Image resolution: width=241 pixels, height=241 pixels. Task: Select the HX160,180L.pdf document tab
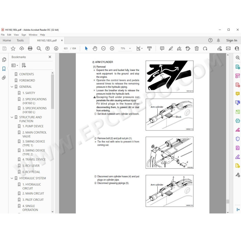pos(47,40)
